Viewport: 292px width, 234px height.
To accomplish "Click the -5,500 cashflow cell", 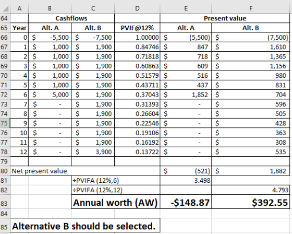I will point(50,38).
